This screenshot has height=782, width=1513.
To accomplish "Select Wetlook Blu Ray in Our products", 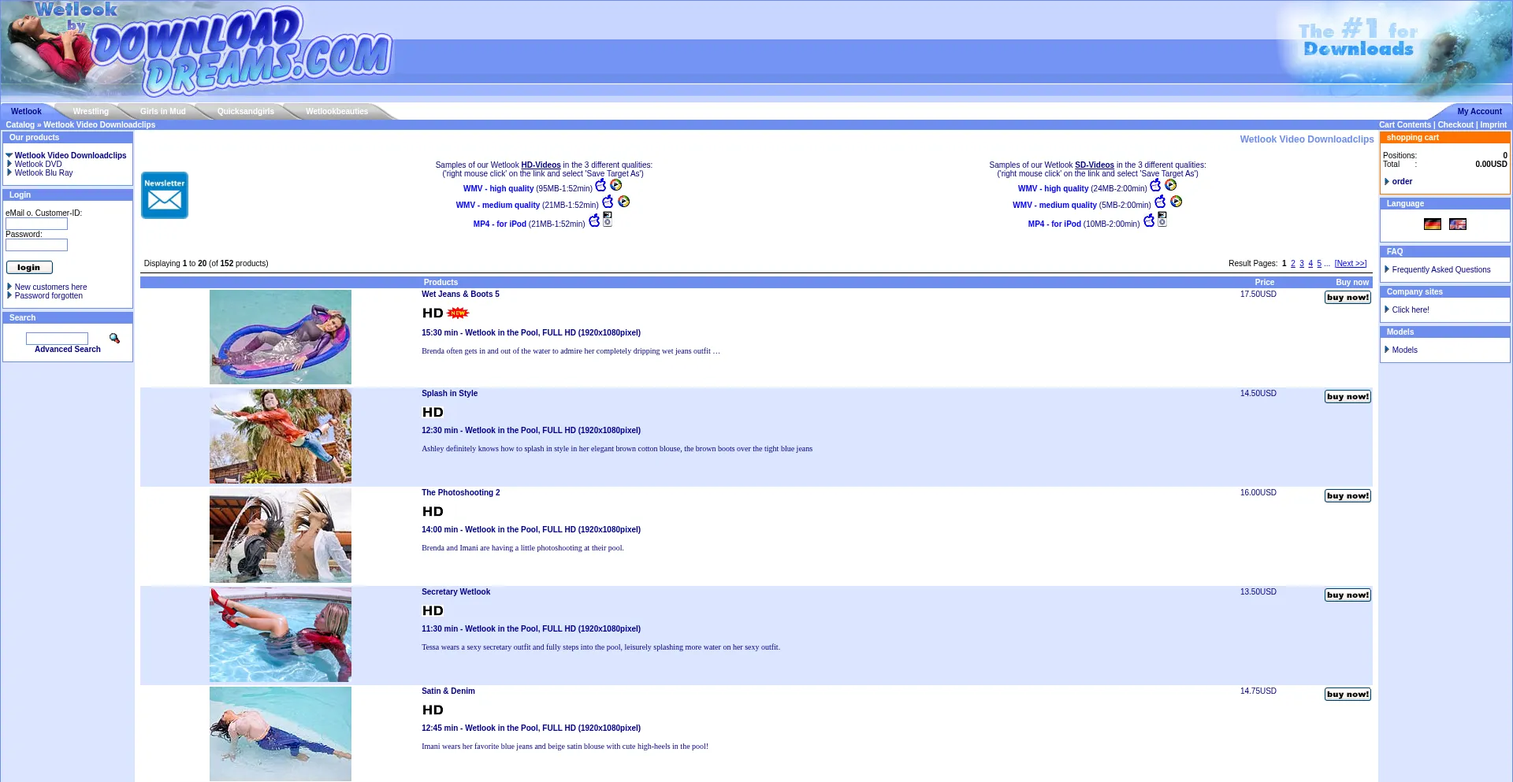I will click(x=43, y=173).
